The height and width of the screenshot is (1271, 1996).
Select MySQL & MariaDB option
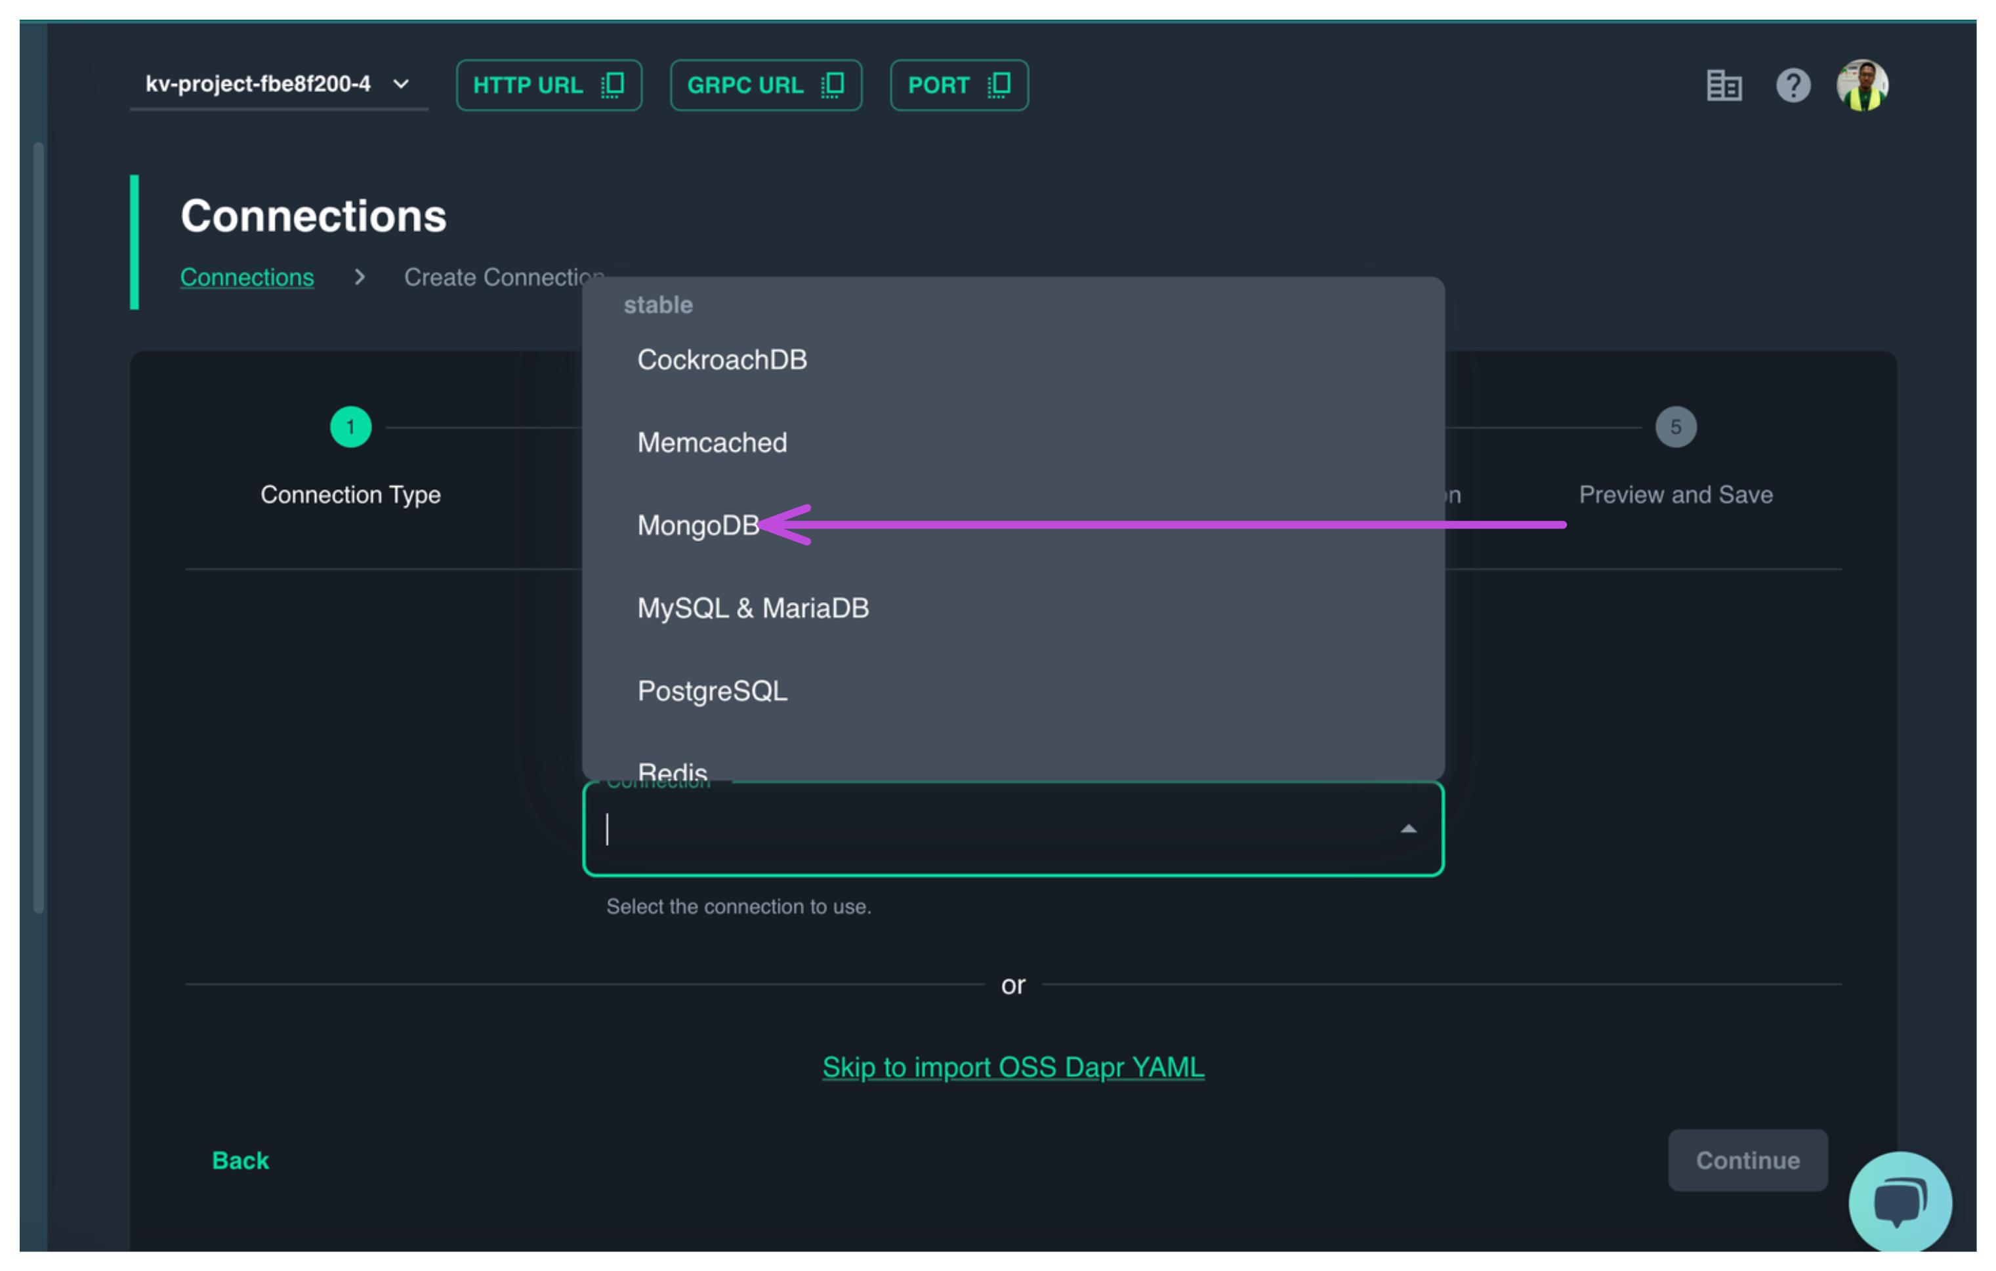pyautogui.click(x=753, y=608)
